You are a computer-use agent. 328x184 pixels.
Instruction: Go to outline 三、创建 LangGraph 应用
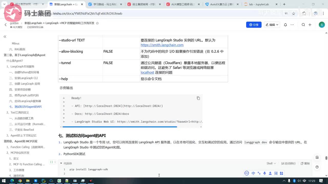pyautogui.click(x=25, y=84)
